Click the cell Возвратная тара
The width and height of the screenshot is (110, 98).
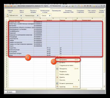(21, 22)
